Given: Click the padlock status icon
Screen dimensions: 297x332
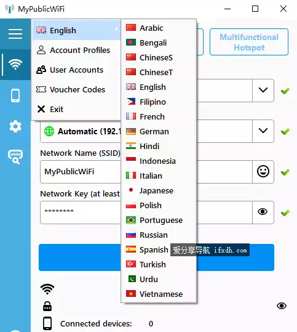Looking at the screenshot, I should (47, 306).
